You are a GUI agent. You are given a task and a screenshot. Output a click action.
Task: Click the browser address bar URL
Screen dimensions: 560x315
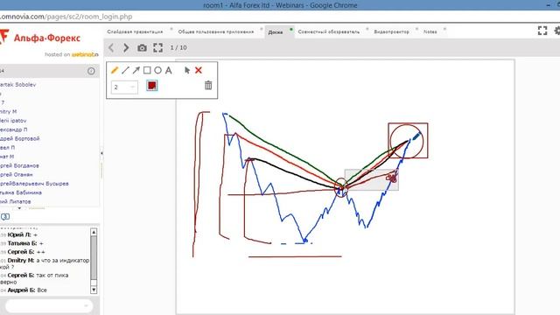click(66, 17)
